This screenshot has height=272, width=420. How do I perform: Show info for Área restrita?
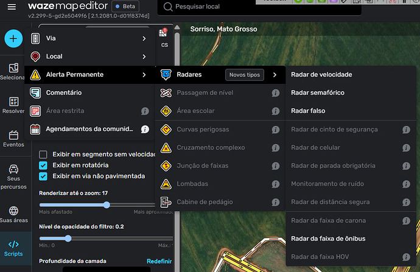pyautogui.click(x=145, y=111)
